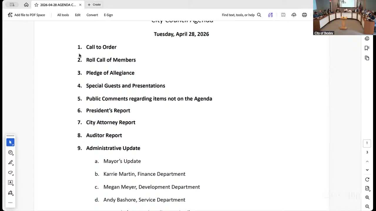Open the comments panel icon
The image size is (376, 211).
pyautogui.click(x=367, y=38)
